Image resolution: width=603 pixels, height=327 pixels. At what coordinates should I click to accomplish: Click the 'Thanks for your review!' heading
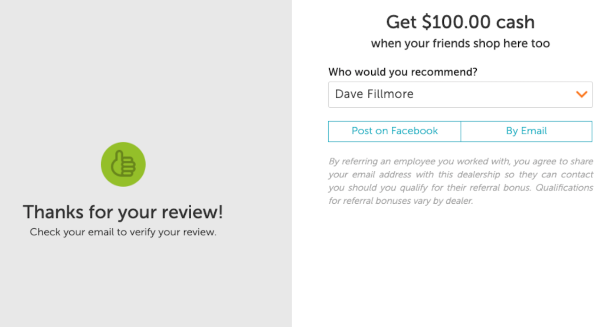[x=123, y=213]
